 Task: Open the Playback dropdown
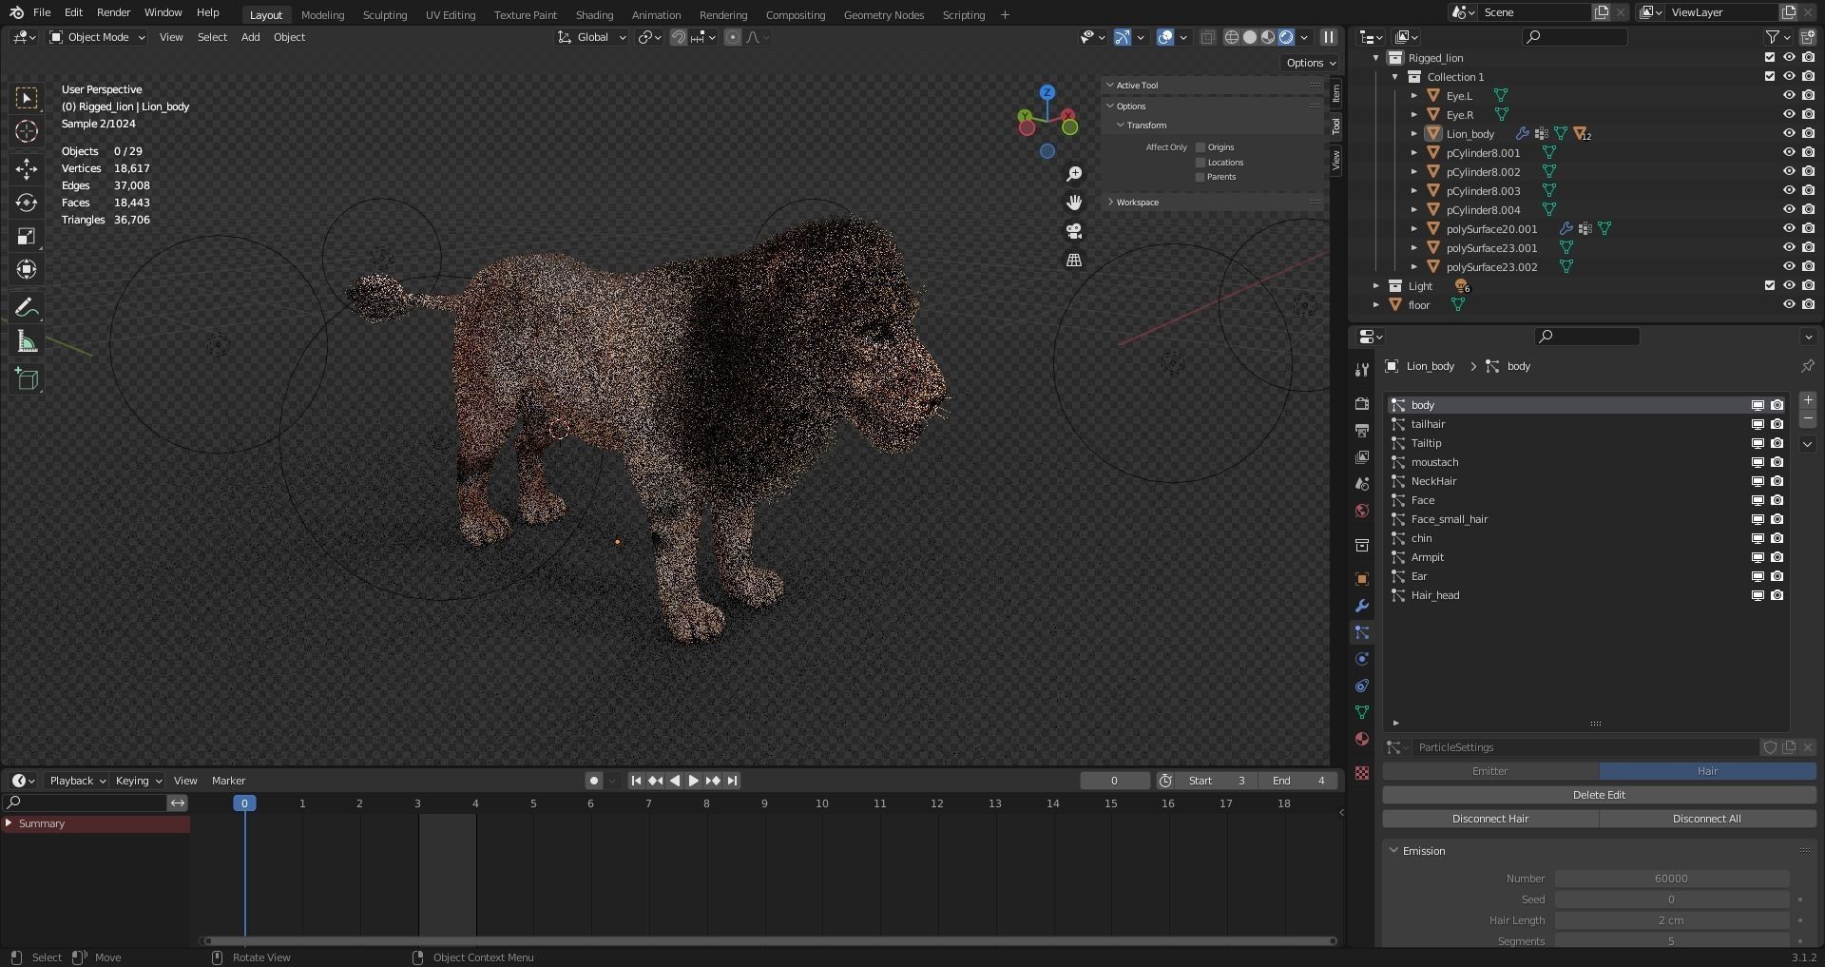(x=76, y=781)
